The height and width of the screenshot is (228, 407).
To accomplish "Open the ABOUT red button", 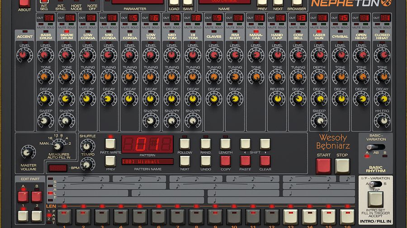I will (24, 3).
